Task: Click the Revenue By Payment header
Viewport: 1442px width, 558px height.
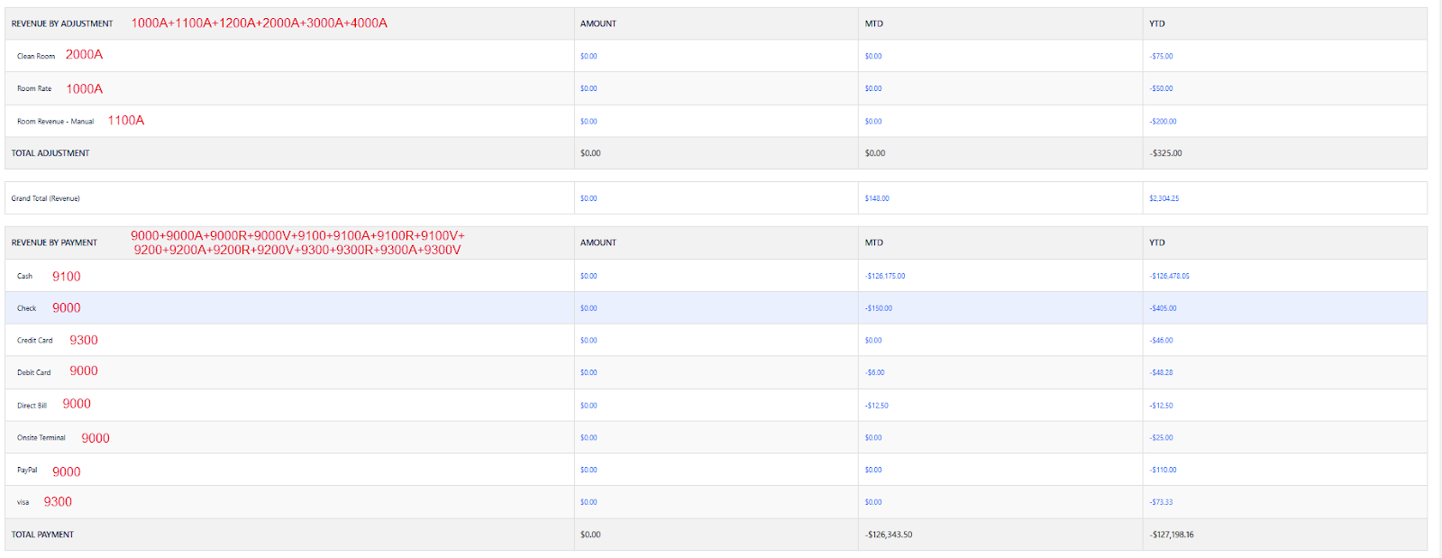Action: 54,242
